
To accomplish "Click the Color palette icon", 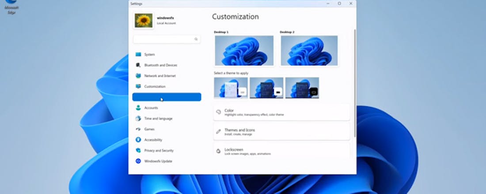I will pyautogui.click(x=219, y=112).
